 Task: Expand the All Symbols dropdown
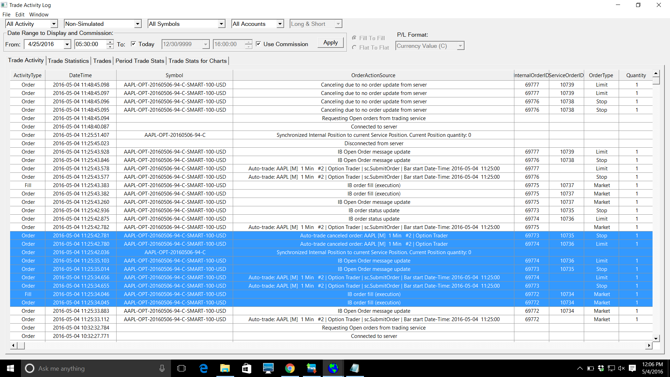point(221,24)
